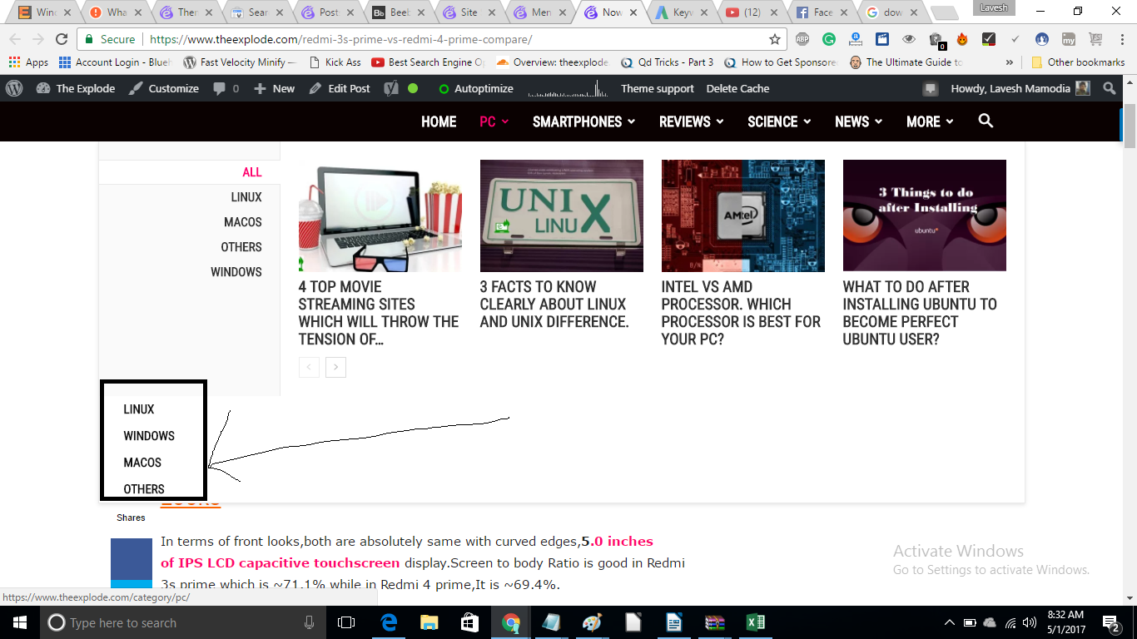Open the WordPress logo menu

(14, 88)
